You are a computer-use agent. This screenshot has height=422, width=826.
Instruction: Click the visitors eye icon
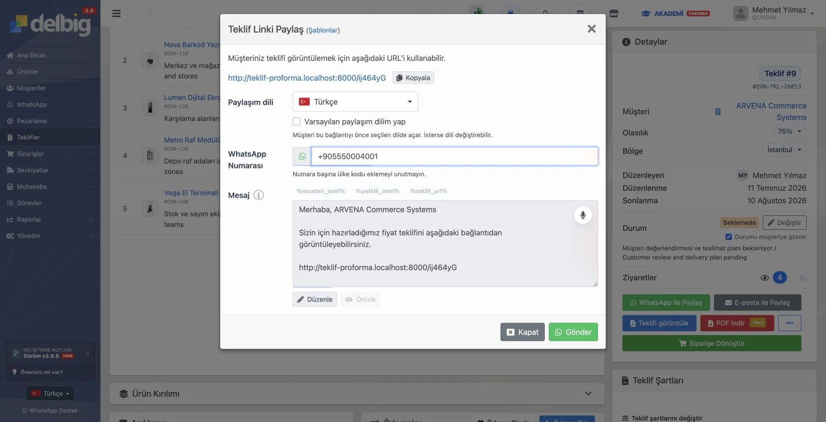coord(764,278)
